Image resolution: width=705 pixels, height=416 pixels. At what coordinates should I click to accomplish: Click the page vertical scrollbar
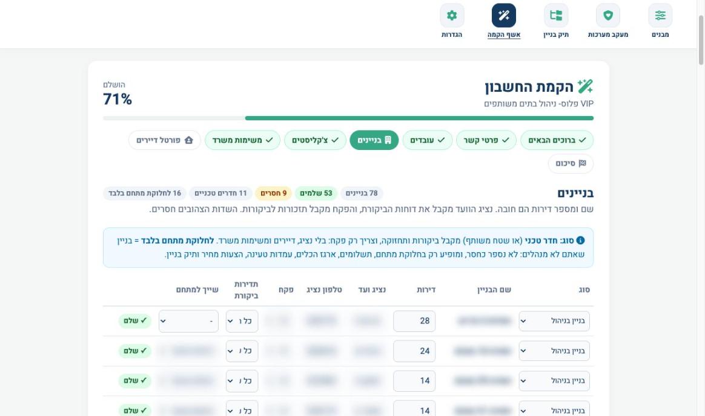coord(701,40)
